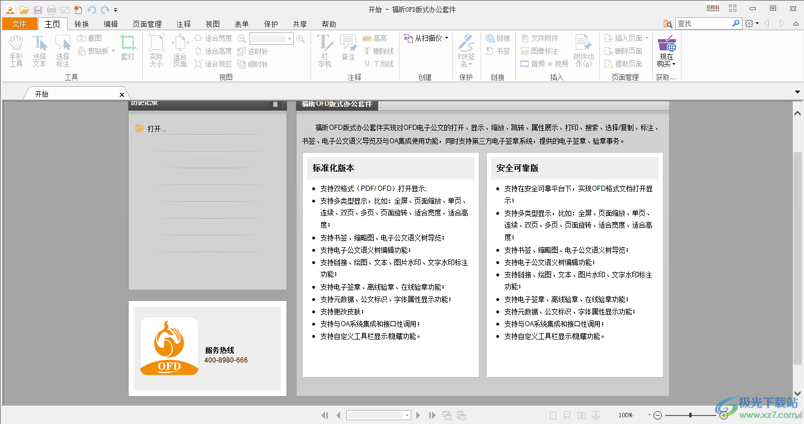Select the Note tool (备注)
Viewport: 804px width, 424px height.
pos(348,48)
